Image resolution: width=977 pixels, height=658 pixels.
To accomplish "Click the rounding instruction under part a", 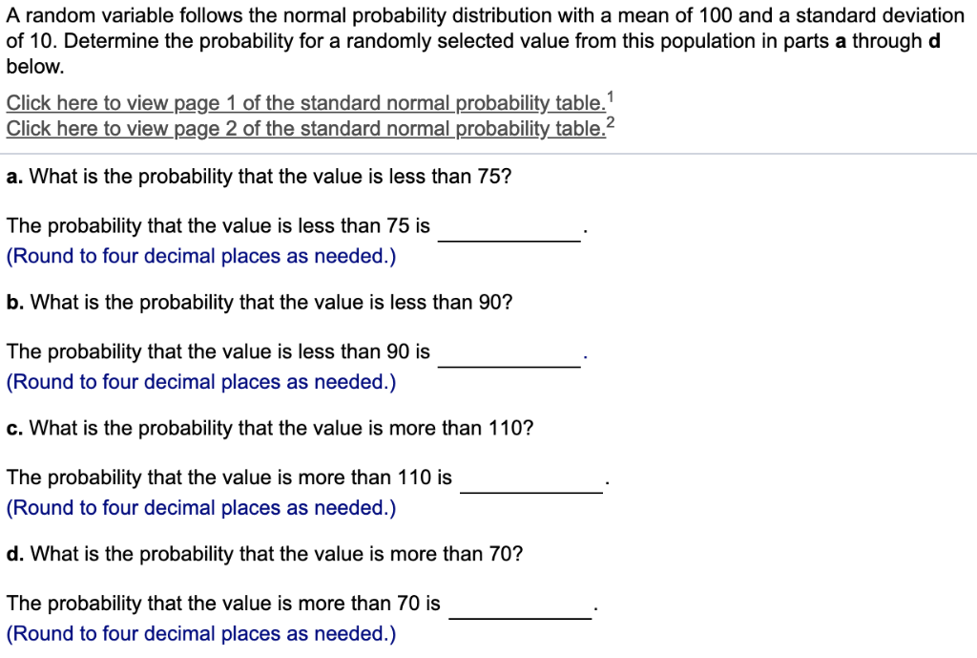I will (200, 256).
